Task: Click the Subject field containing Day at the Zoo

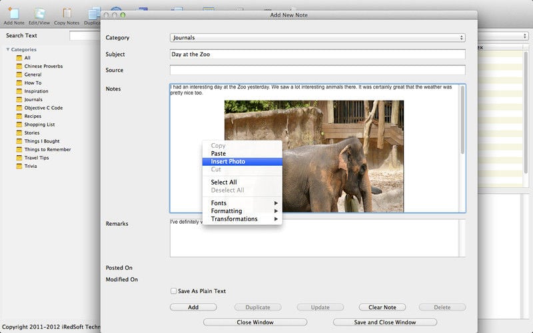Action: (318, 55)
